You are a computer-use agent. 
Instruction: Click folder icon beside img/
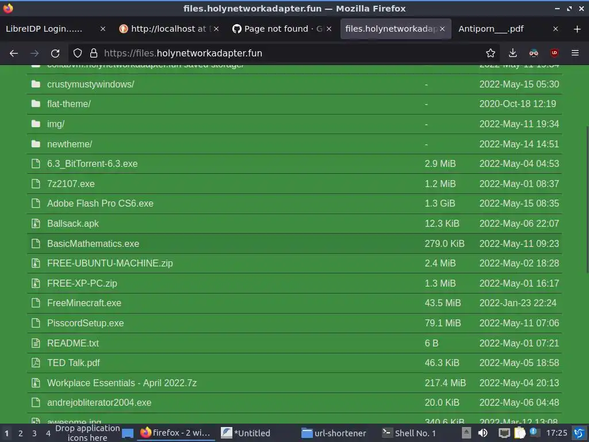pos(36,124)
